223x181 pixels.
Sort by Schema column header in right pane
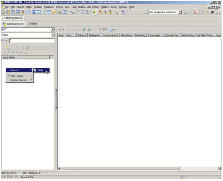(x=82, y=35)
